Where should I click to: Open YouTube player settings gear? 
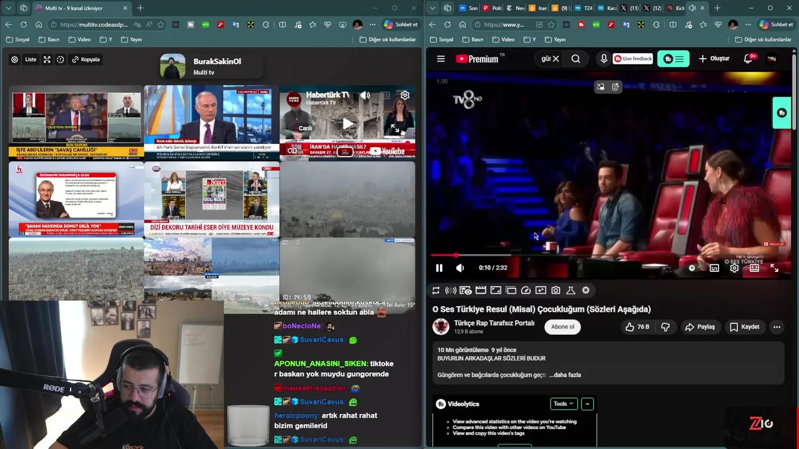[x=734, y=268]
